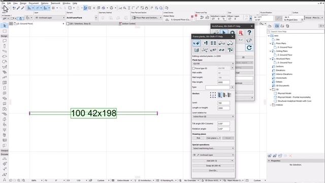Viewport: 325px width, 183px height.
Task: Open the File menu
Action: tap(4, 4)
